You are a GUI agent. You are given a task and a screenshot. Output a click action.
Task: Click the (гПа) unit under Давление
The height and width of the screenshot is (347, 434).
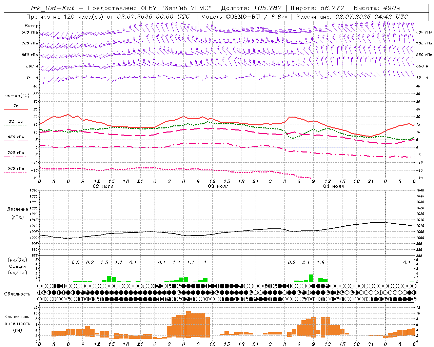tap(18, 217)
